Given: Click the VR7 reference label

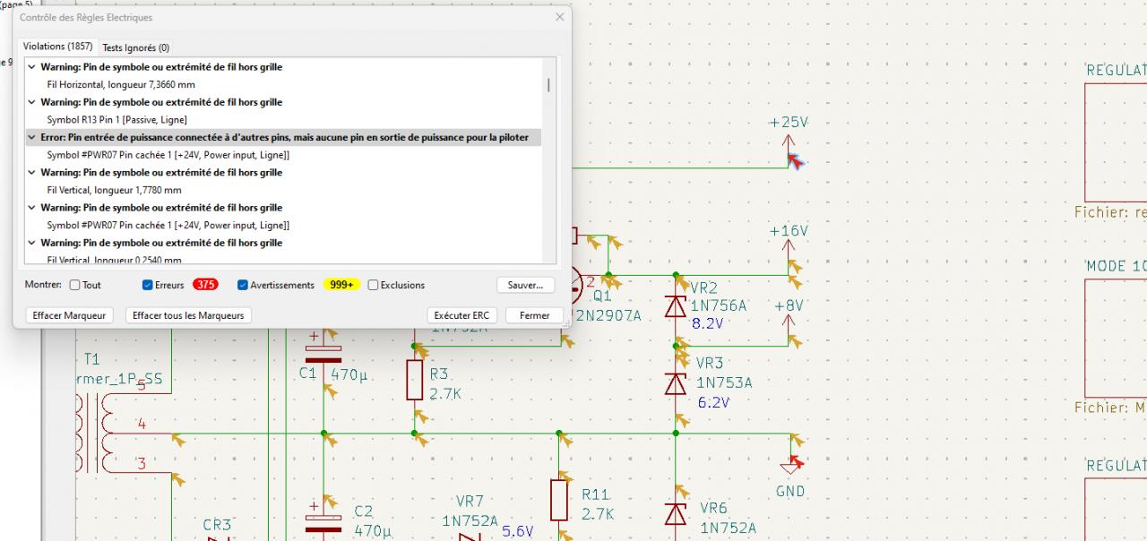Looking at the screenshot, I should (x=470, y=501).
